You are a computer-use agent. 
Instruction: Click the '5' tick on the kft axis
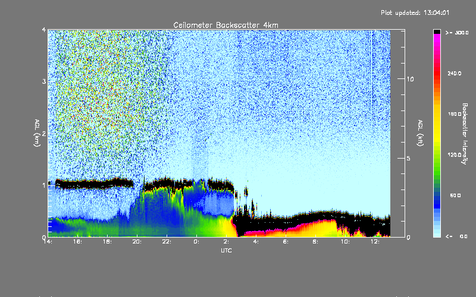tap(408, 158)
